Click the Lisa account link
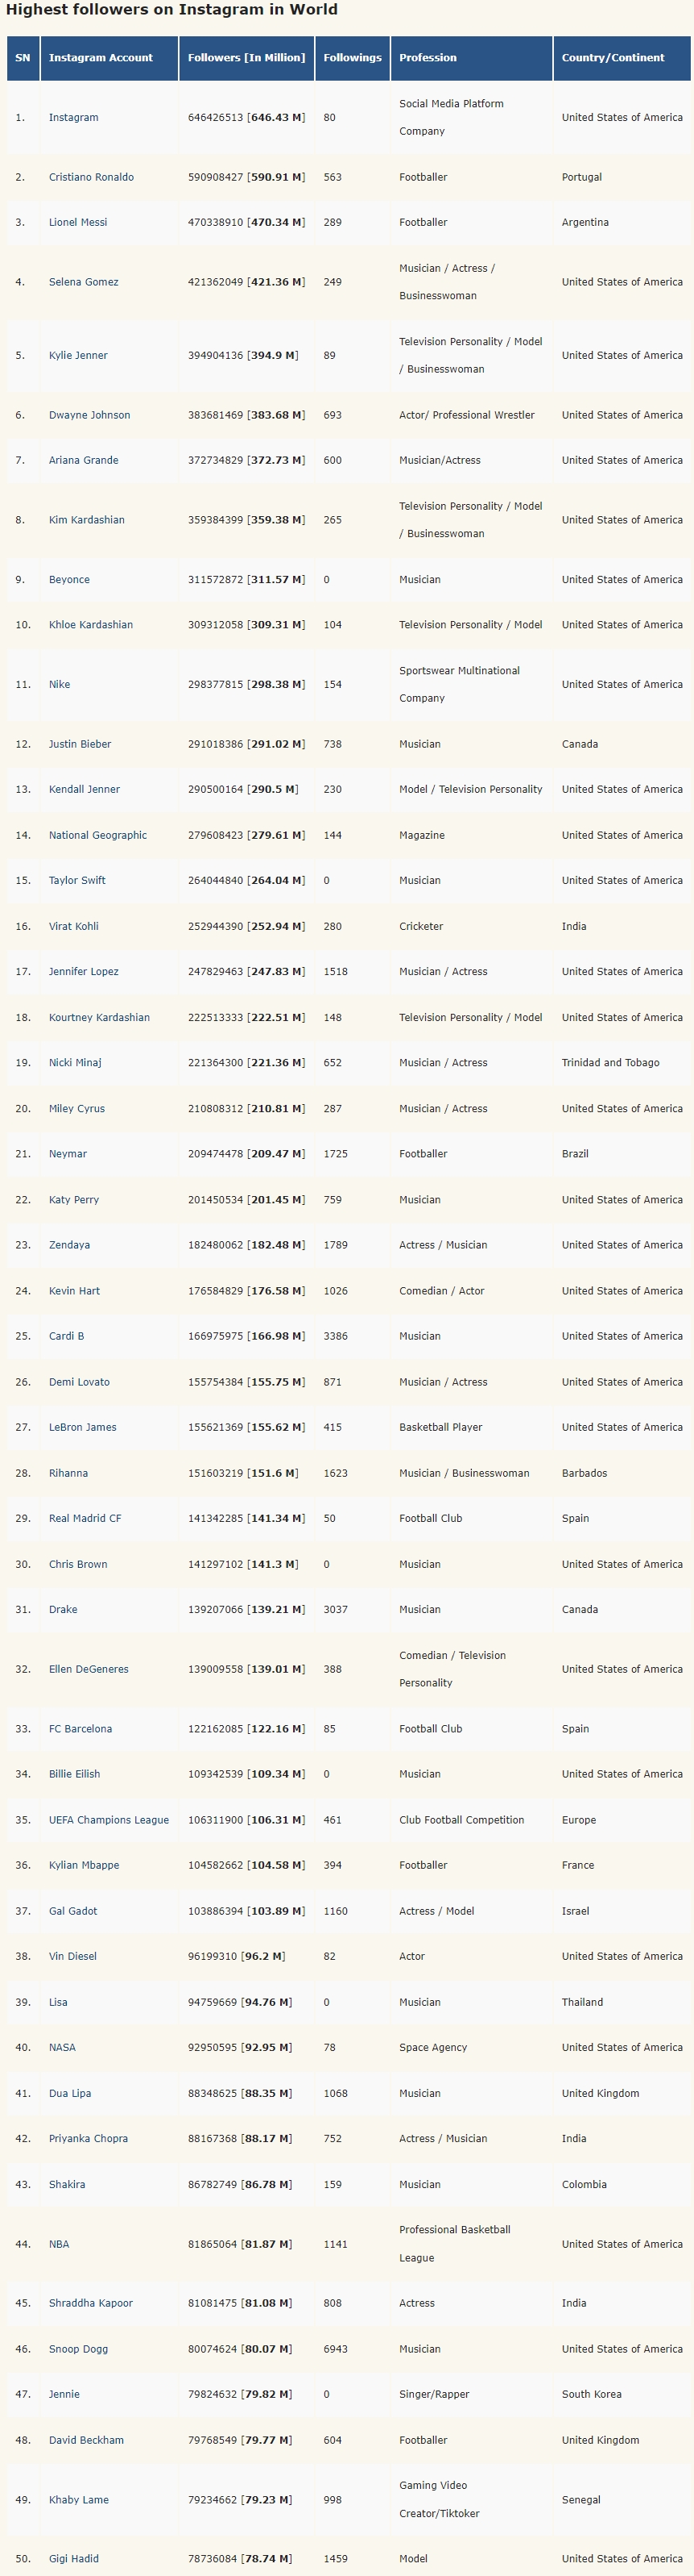This screenshot has height=2576, width=694. pos(59,2002)
